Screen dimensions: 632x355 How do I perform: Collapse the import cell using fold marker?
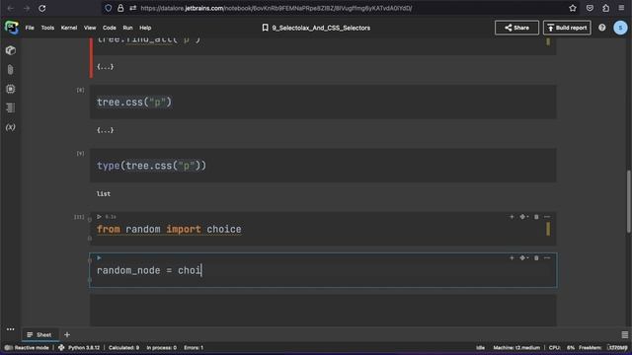click(90, 220)
